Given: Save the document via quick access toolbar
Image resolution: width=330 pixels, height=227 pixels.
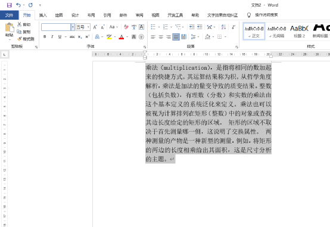Looking at the screenshot, I should (10, 5).
